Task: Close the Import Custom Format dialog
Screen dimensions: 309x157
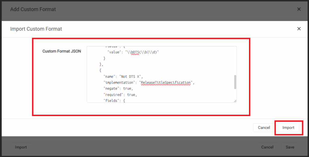Action: click(x=299, y=29)
